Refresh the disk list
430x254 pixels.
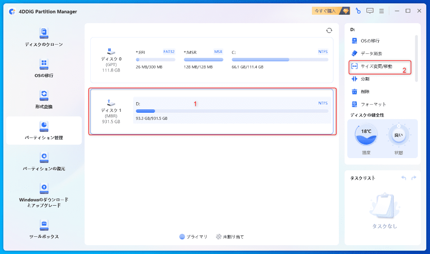(x=329, y=30)
